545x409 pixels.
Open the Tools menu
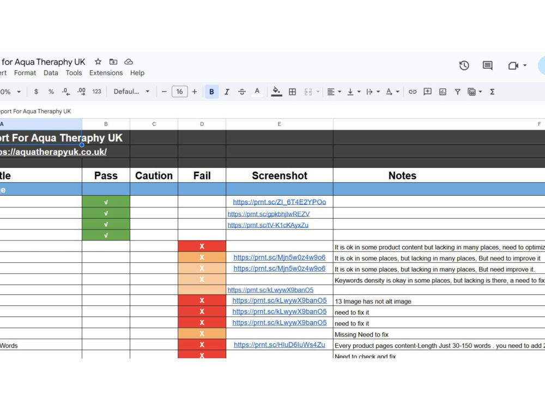(x=74, y=73)
